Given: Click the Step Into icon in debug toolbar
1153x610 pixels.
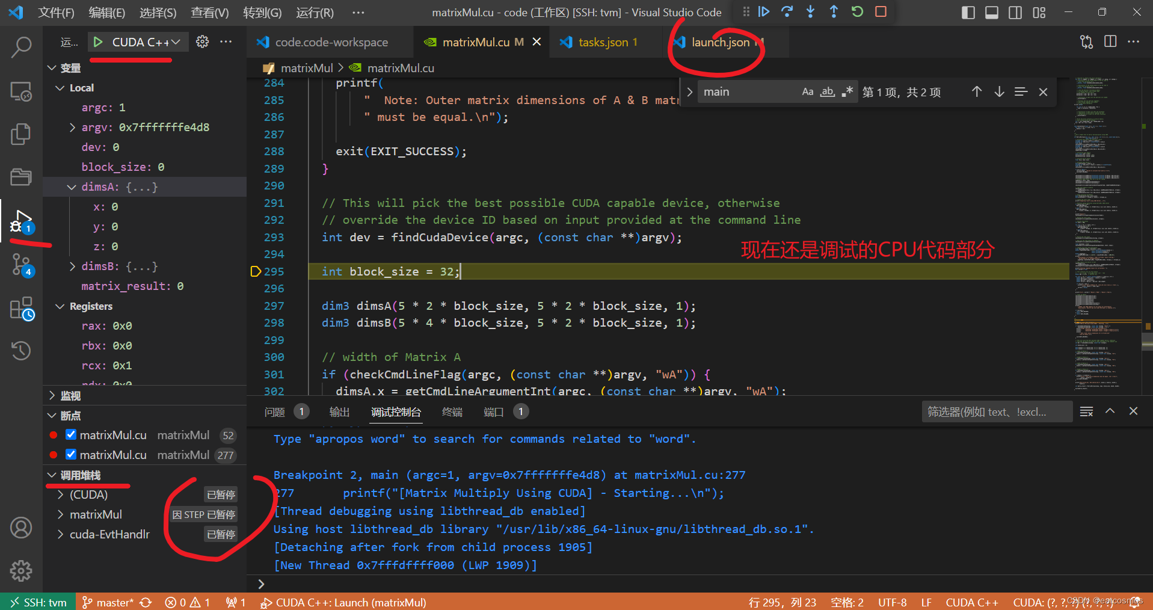Looking at the screenshot, I should click(x=811, y=11).
